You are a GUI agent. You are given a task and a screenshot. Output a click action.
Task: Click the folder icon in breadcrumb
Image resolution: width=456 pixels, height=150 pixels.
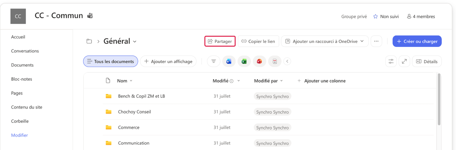pyautogui.click(x=89, y=41)
